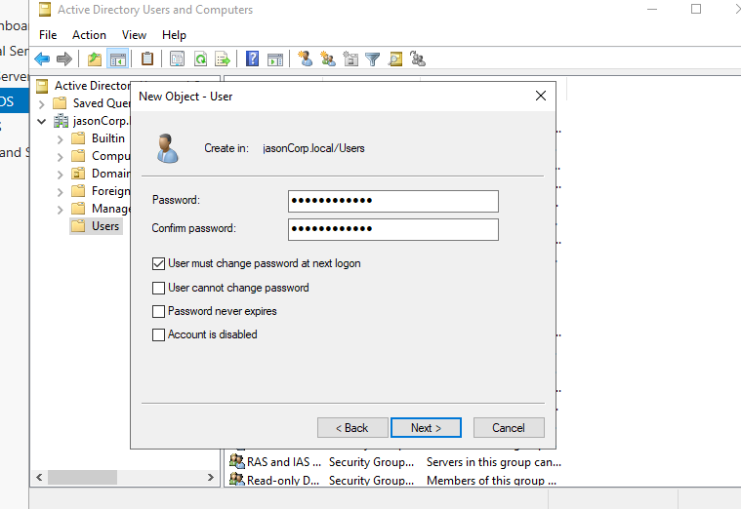Maximize the Active Directory window
Image resolution: width=741 pixels, height=509 pixels.
696,9
